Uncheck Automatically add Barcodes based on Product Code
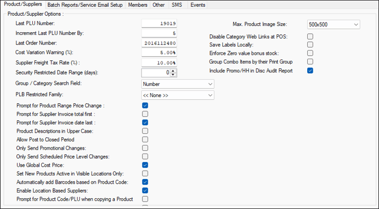This screenshot has width=379, height=209. [x=145, y=182]
